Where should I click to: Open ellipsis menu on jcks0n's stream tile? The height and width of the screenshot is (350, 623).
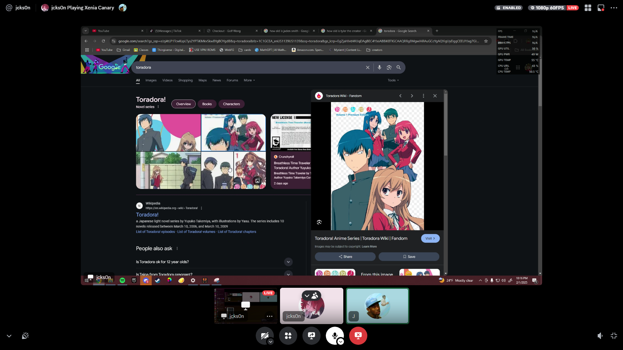coord(270,316)
